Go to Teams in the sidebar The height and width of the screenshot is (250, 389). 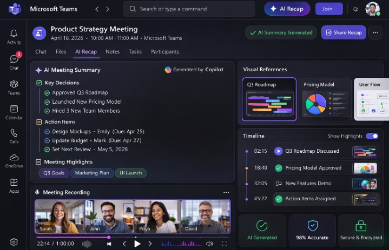pyautogui.click(x=14, y=86)
